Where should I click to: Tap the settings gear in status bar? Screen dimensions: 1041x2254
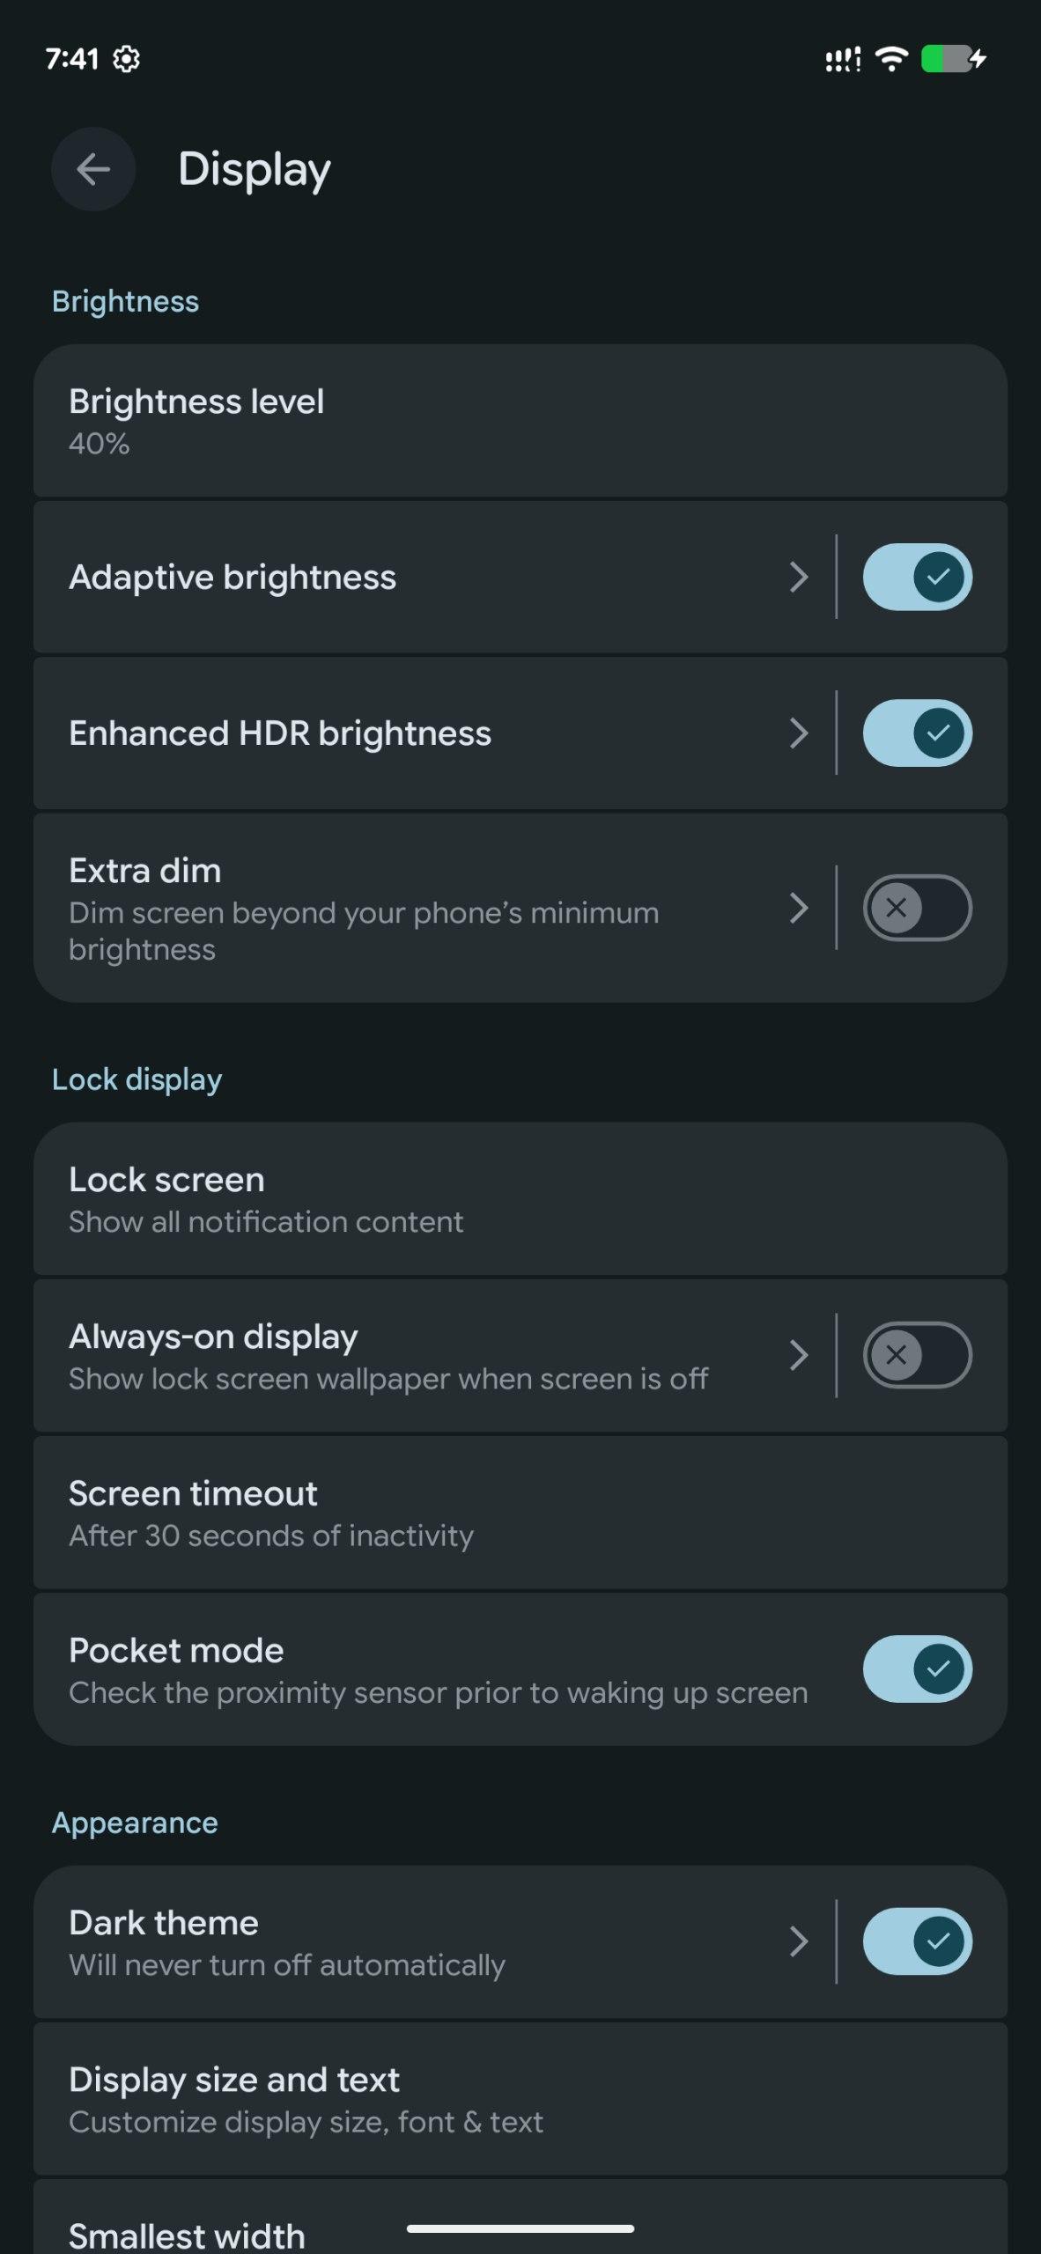point(127,59)
